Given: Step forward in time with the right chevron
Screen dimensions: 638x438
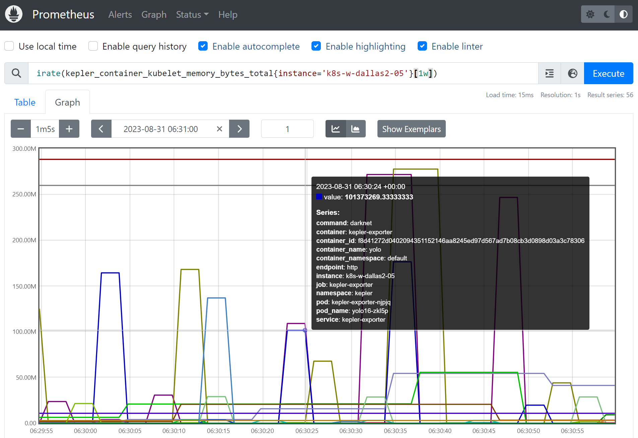Looking at the screenshot, I should (x=239, y=129).
